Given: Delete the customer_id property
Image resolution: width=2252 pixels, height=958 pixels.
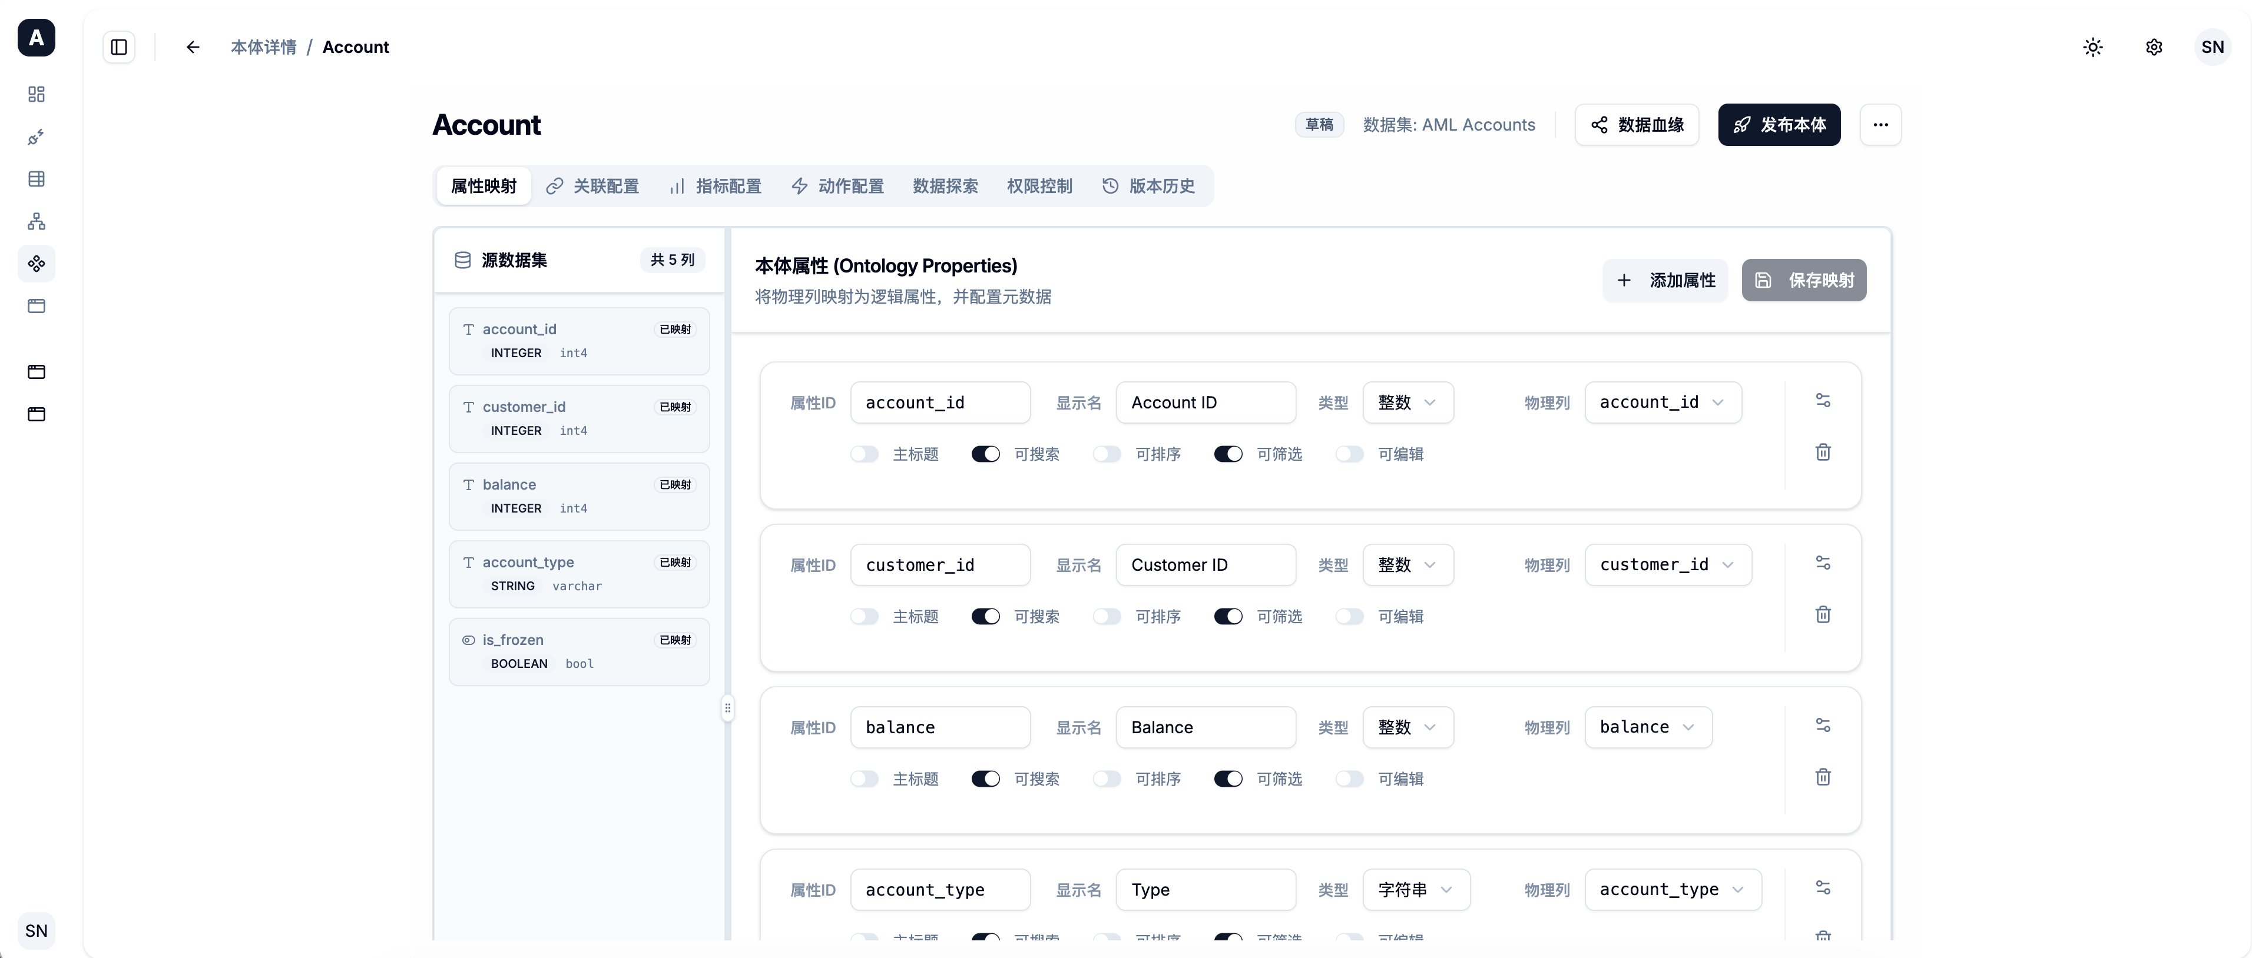Looking at the screenshot, I should click(1823, 614).
